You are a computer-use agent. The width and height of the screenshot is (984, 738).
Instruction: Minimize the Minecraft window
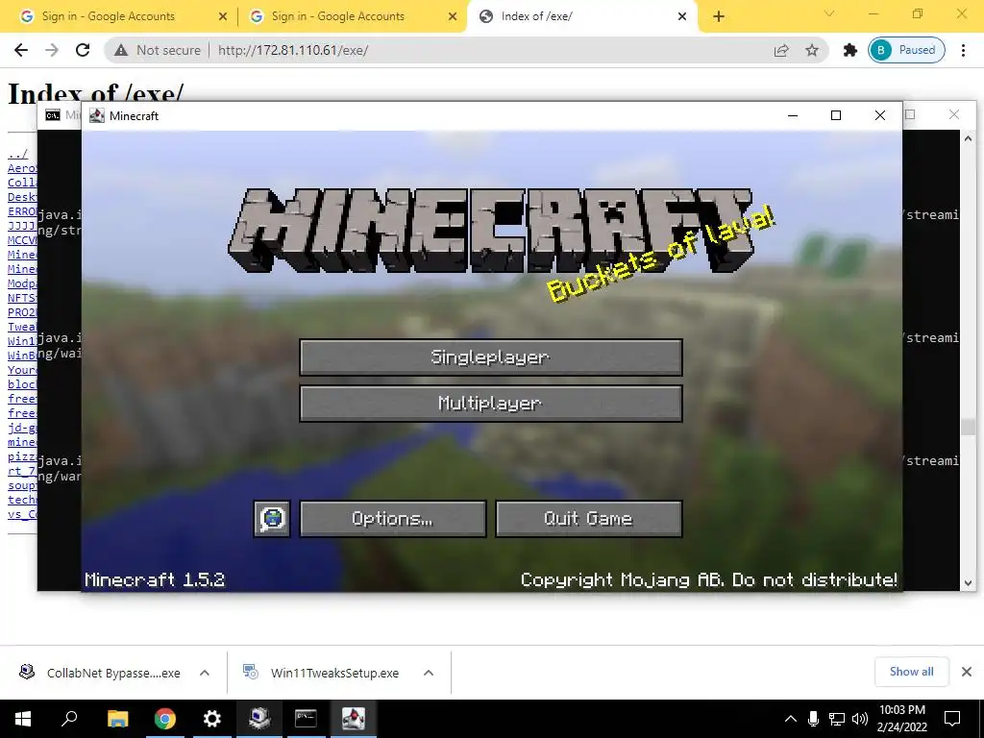[x=793, y=115]
